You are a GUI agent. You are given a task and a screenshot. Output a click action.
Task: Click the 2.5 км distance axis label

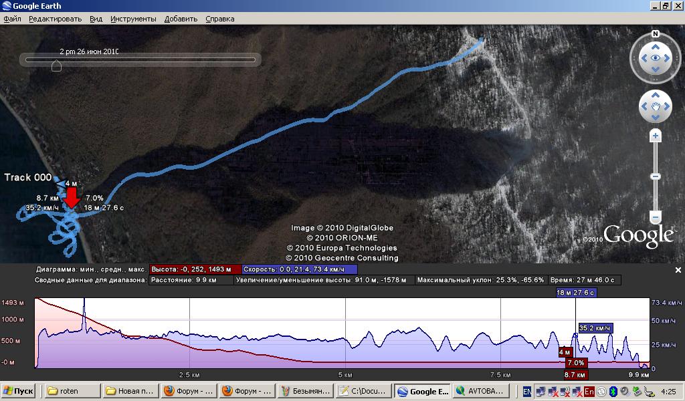pyautogui.click(x=189, y=374)
